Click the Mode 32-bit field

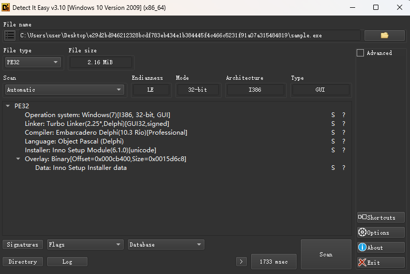coord(198,90)
